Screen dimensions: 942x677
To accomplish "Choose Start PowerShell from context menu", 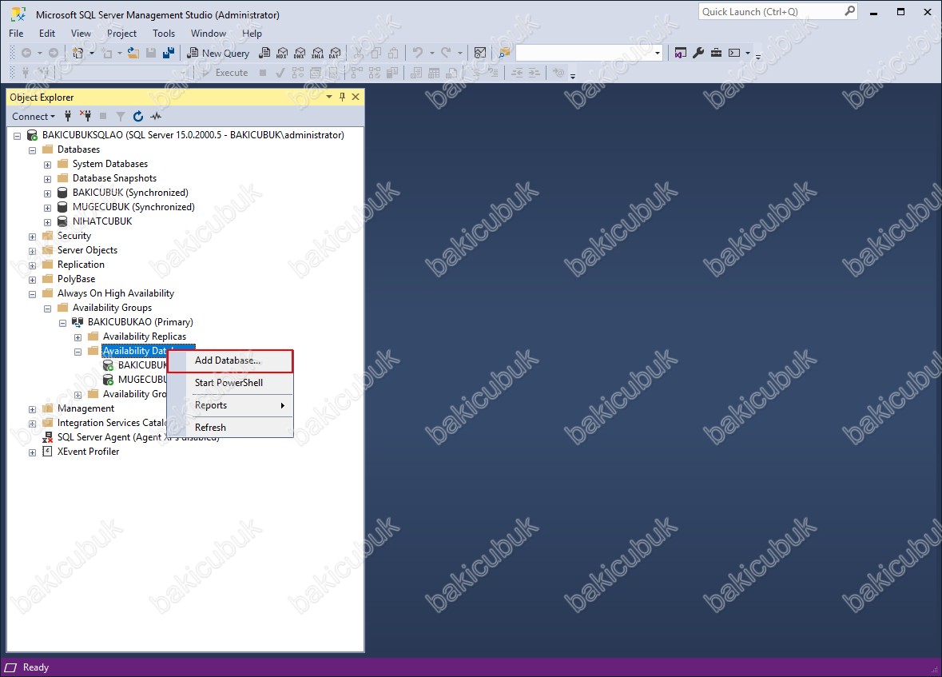I will click(230, 382).
